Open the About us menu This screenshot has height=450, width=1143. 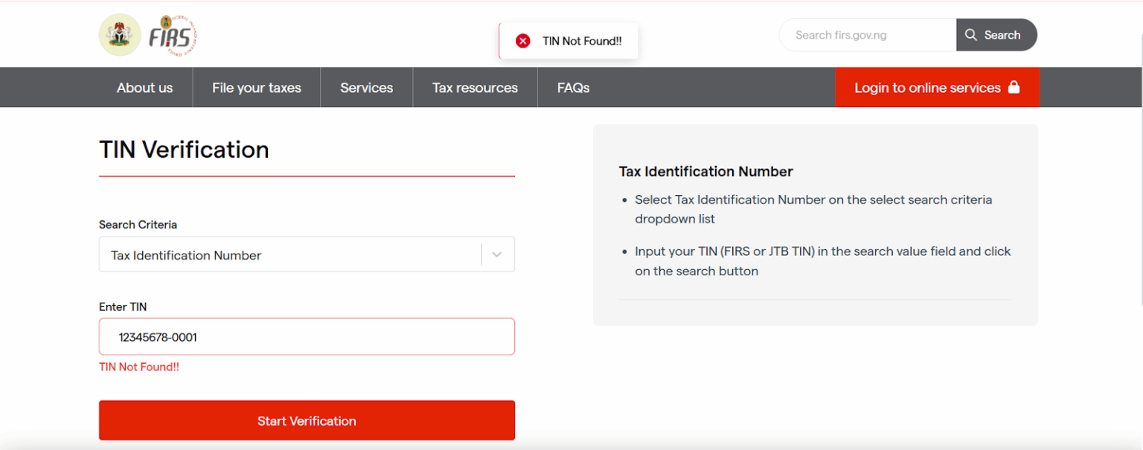(144, 87)
